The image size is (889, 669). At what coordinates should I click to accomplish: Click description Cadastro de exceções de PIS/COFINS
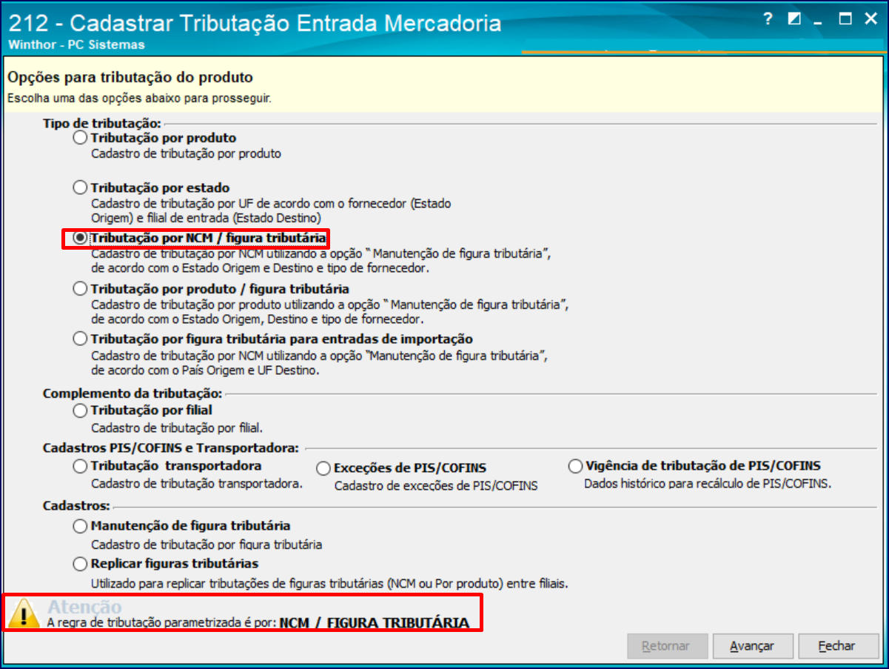(x=436, y=486)
